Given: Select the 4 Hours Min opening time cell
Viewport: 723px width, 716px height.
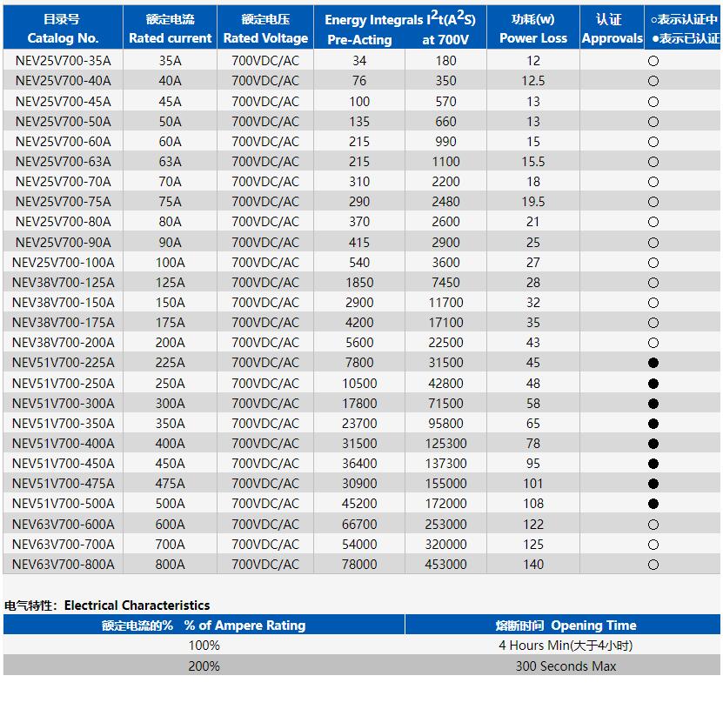Looking at the screenshot, I should coord(566,646).
